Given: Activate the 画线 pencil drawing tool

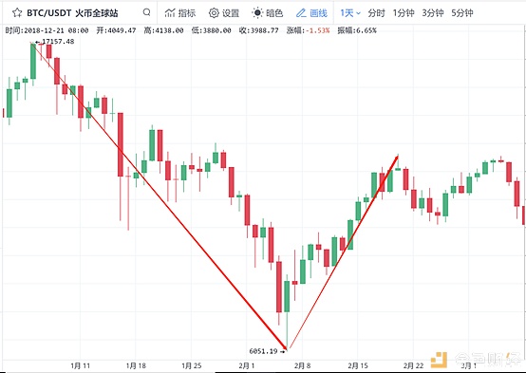Looking at the screenshot, I should (301, 13).
